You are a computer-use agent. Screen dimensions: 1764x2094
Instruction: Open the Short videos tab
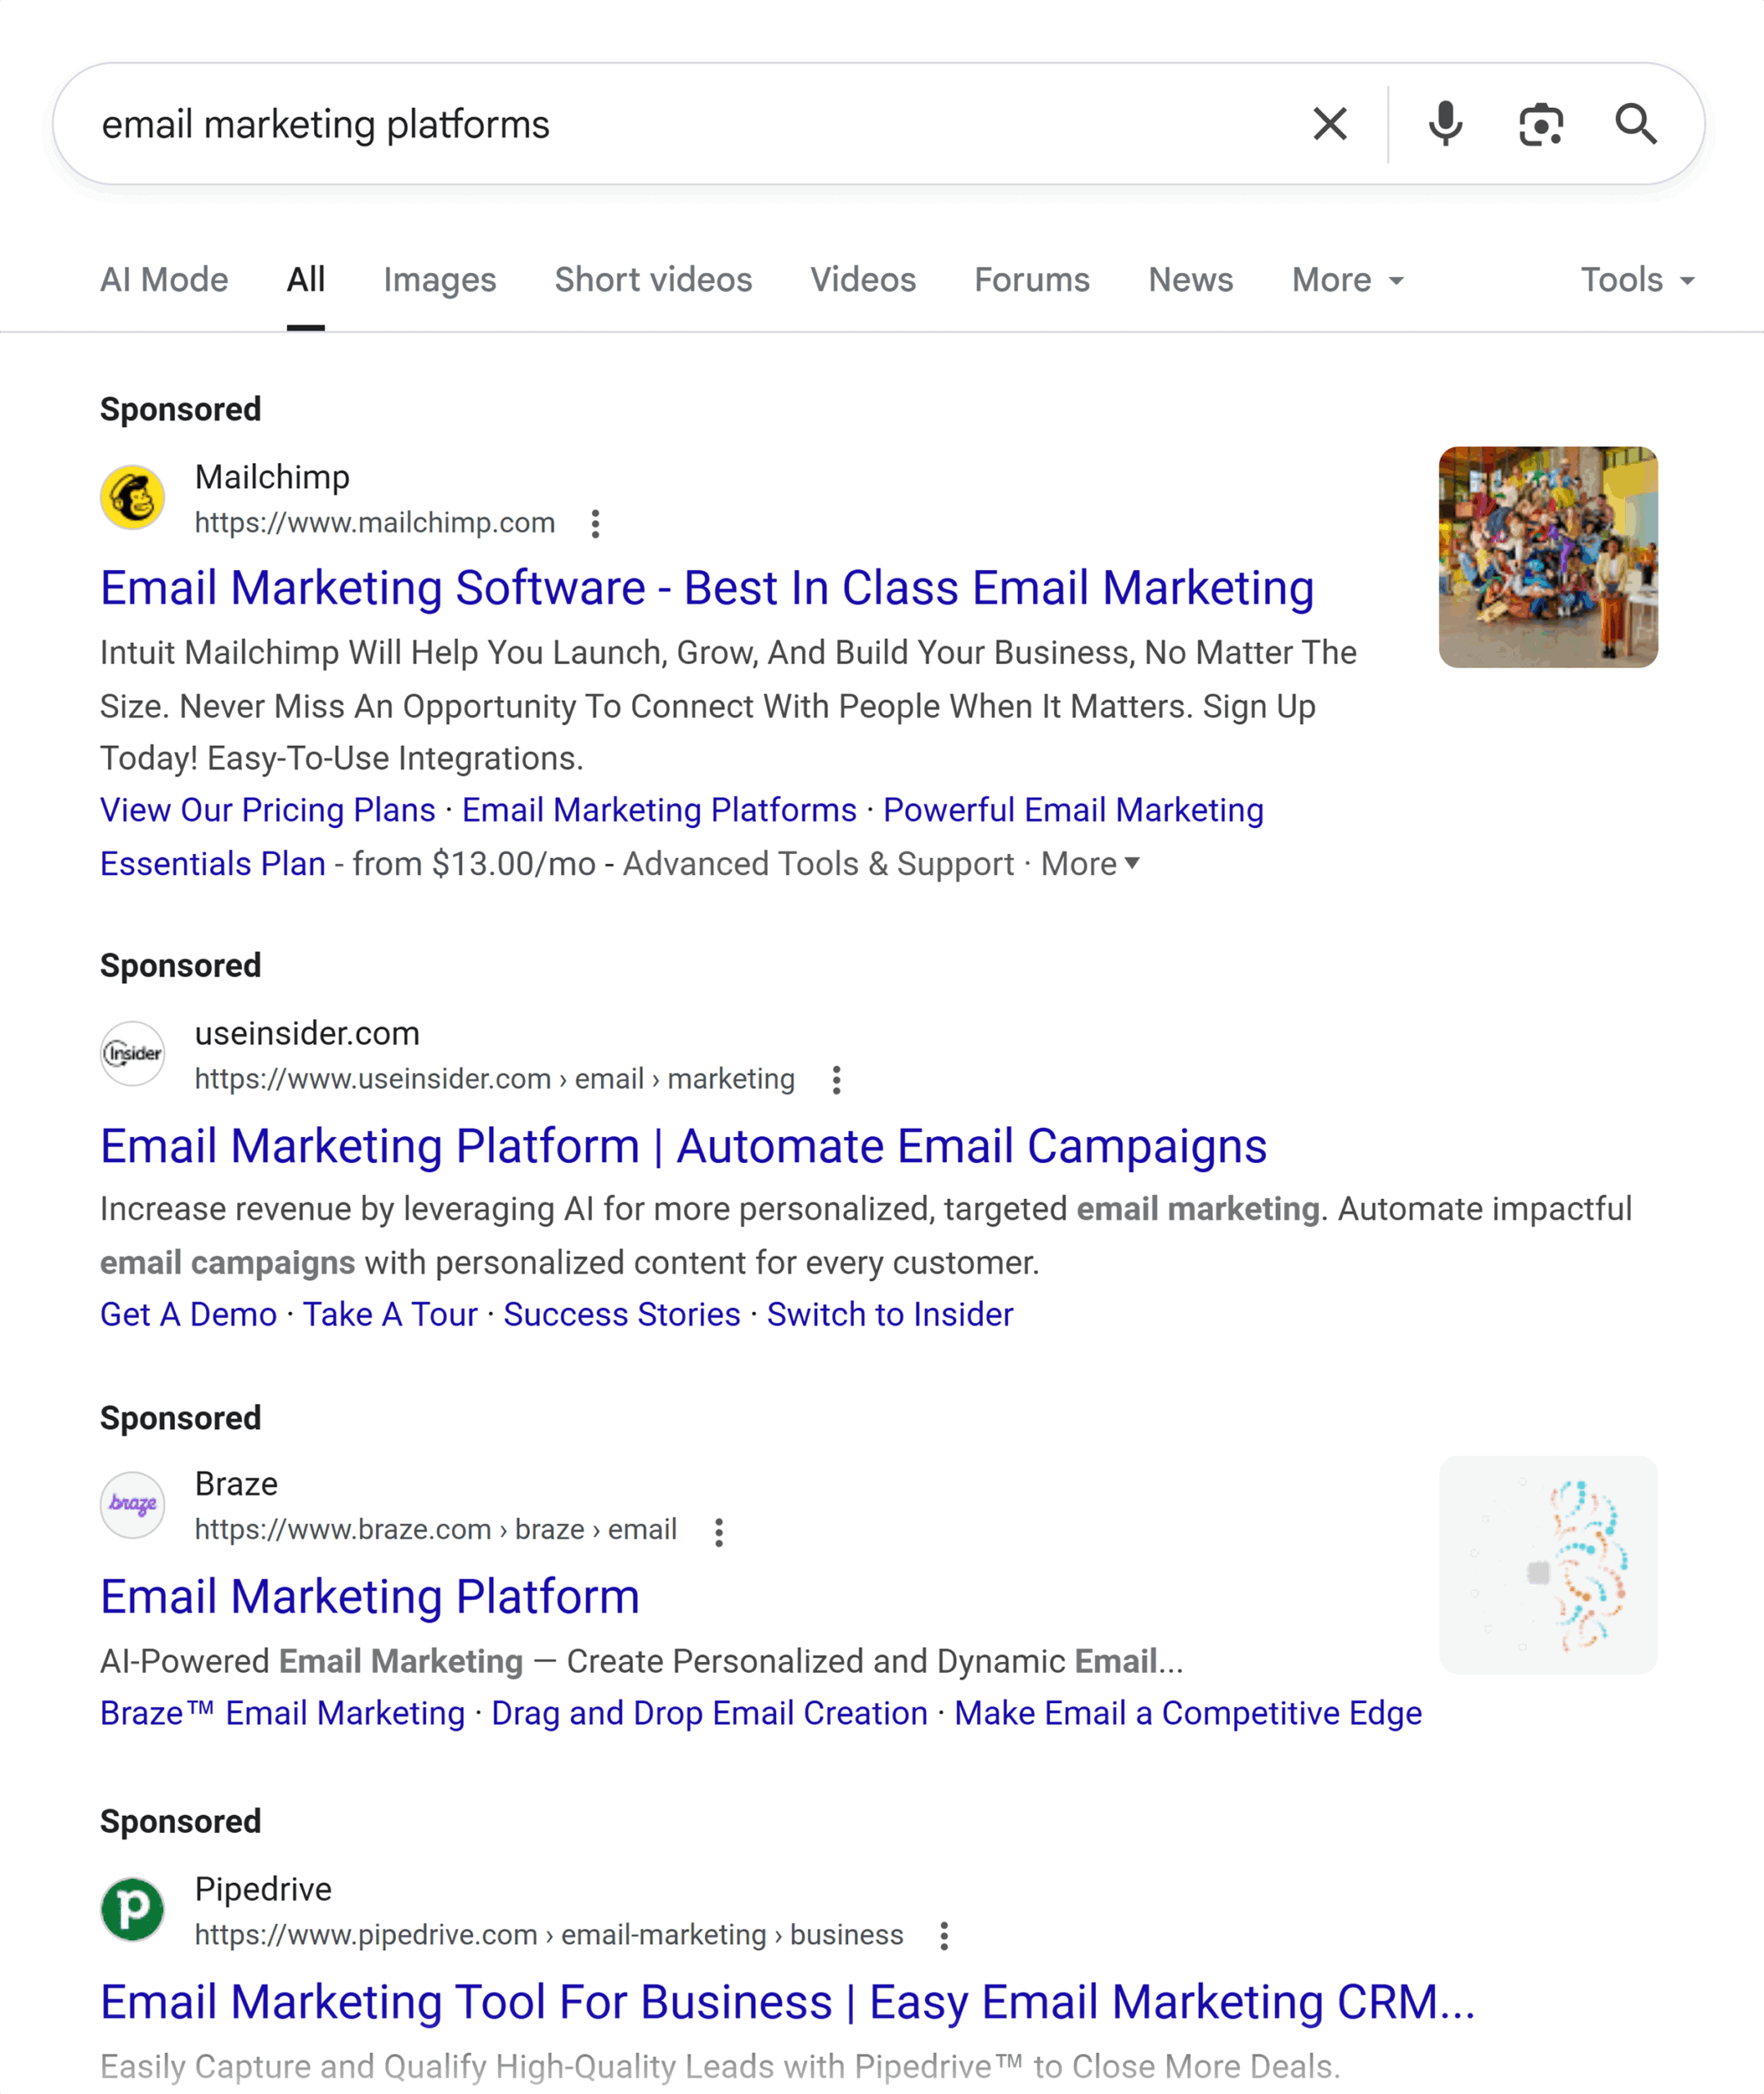pos(653,280)
